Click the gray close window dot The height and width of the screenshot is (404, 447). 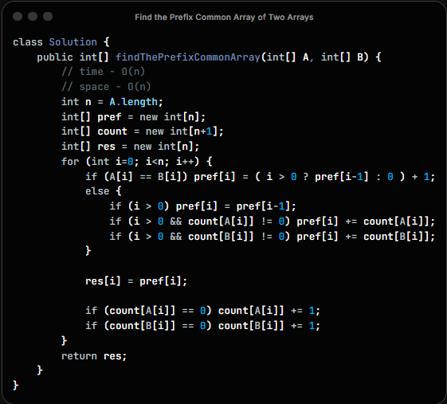point(18,17)
